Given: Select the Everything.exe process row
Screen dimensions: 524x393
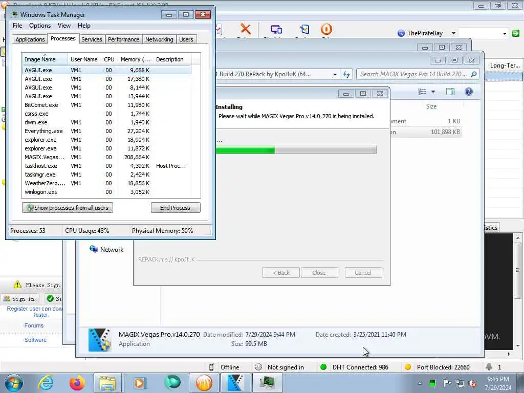Looking at the screenshot, I should point(106,131).
